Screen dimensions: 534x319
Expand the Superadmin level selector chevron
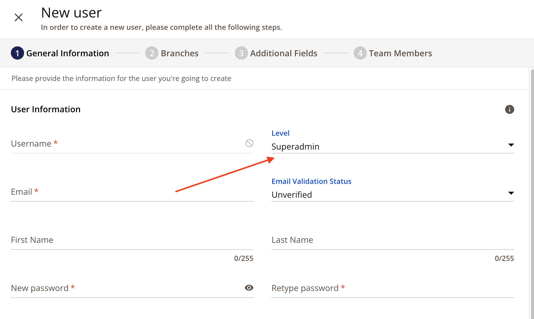click(x=511, y=145)
